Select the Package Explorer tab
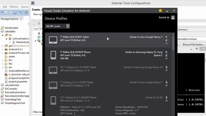Viewport: 206px width, 116px height. 10,19
